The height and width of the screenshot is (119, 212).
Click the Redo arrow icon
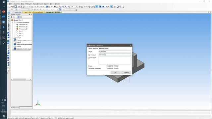point(43,7)
